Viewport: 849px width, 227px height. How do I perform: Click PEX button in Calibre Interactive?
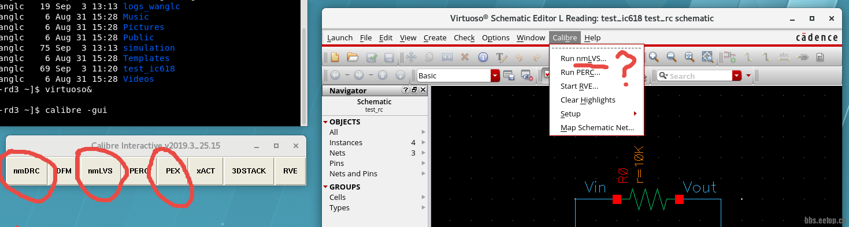(x=173, y=171)
